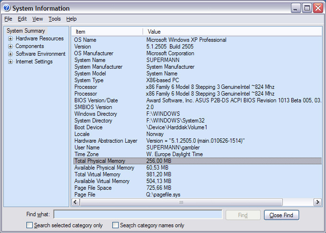Click the Microsoft Windows XP Professional value
This screenshot has width=326, height=233.
[x=186, y=40]
